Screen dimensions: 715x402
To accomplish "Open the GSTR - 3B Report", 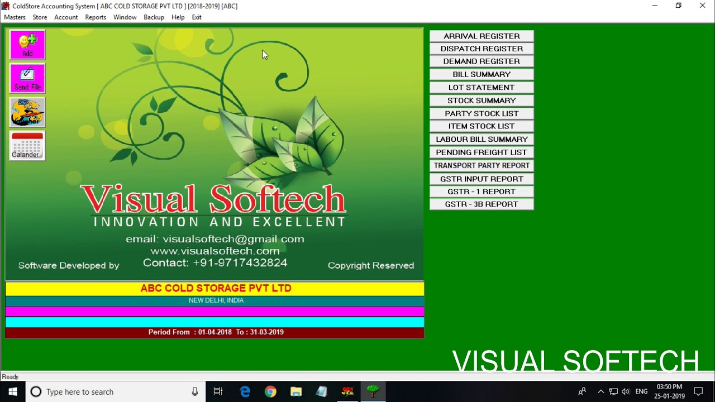I will pyautogui.click(x=482, y=204).
